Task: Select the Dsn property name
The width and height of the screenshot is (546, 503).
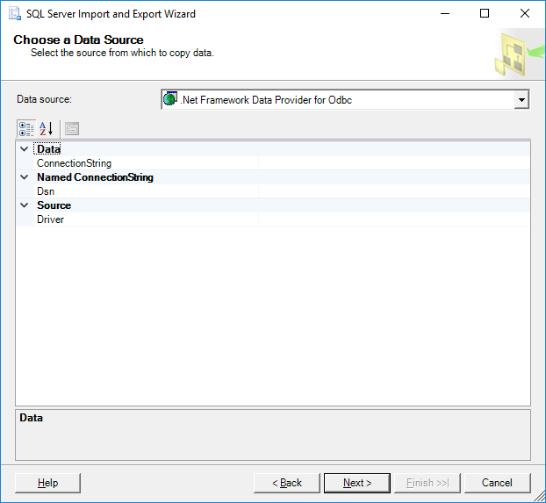Action: pos(46,191)
